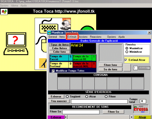Click the Fitxer fons button
Image resolution: width=152 pixels, height=119 pixels.
point(110,65)
